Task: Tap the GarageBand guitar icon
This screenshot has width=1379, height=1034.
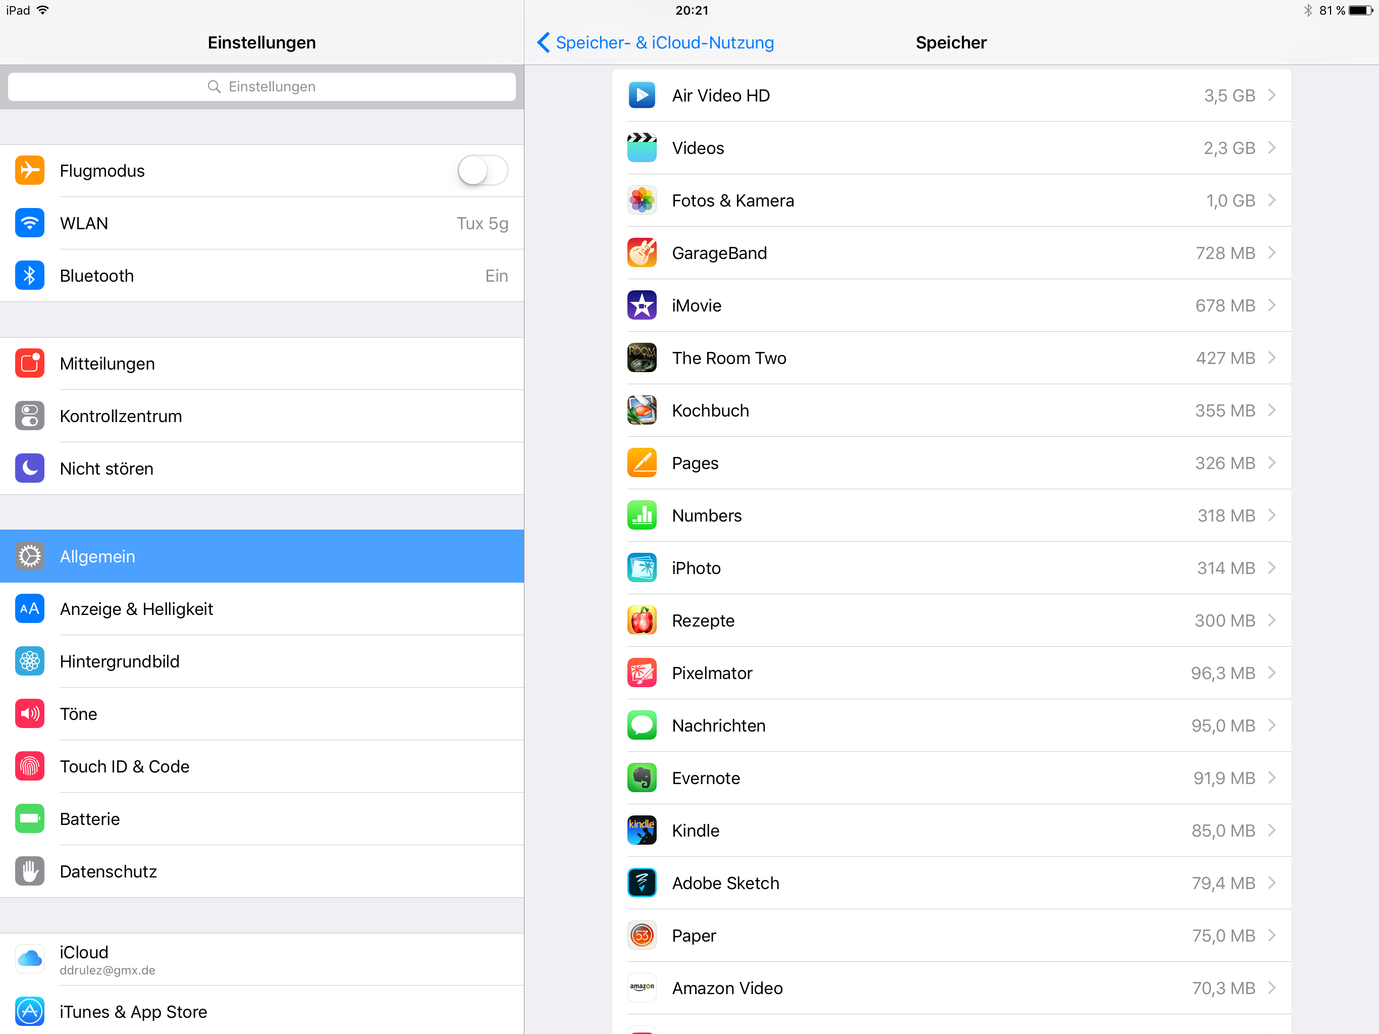Action: pyautogui.click(x=642, y=252)
